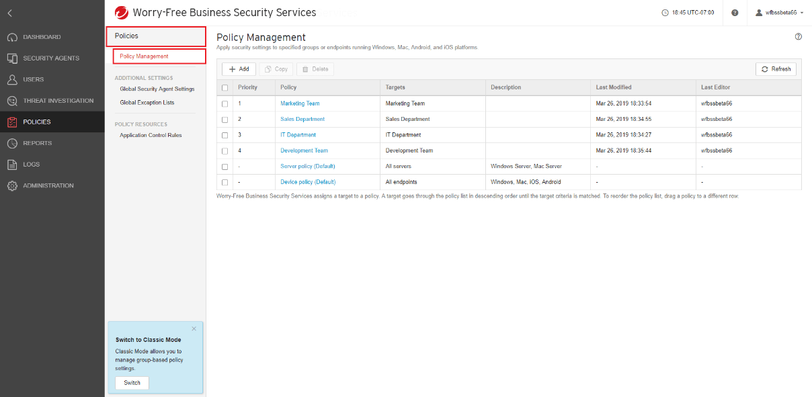The image size is (812, 397).
Task: Open Security Agents from the sidebar icon
Action: click(x=12, y=58)
